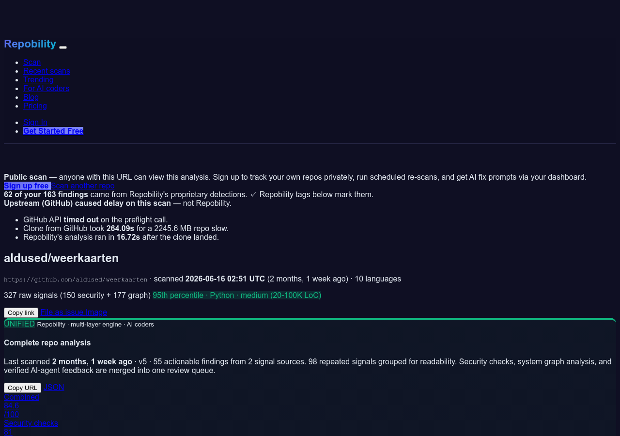This screenshot has width=620, height=436.
Task: View the Pricing page
Action: [35, 106]
